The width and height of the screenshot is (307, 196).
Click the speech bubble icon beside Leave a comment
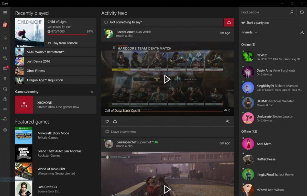[x=107, y=132]
